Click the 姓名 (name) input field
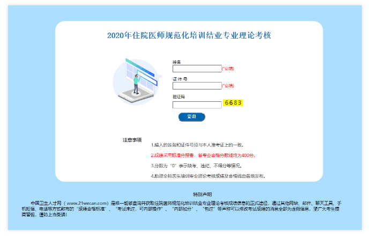The width and height of the screenshot is (372, 239). pos(197,69)
